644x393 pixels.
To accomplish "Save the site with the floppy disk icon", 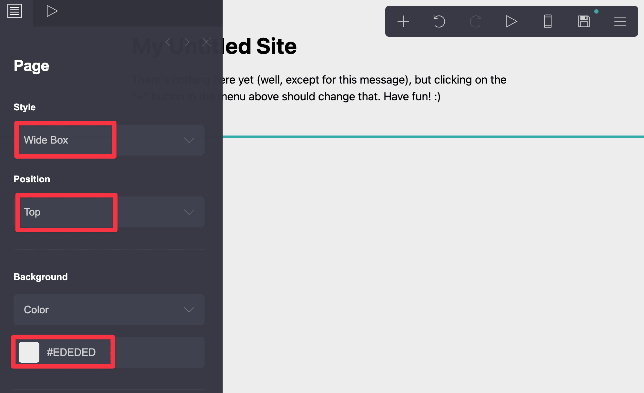I will tap(584, 21).
